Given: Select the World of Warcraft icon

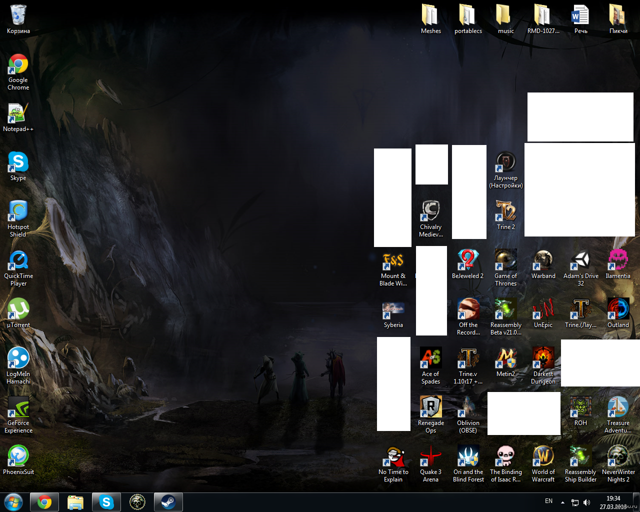Looking at the screenshot, I should click(x=543, y=456).
